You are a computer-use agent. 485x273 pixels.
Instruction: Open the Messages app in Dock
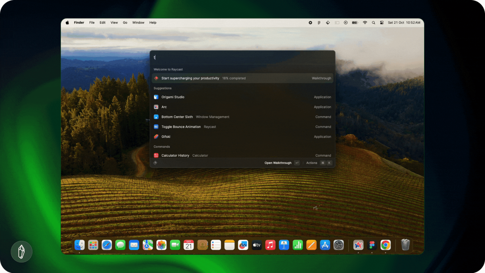pos(120,245)
